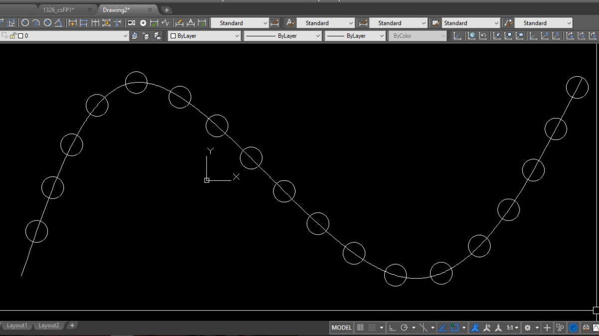This screenshot has width=599, height=336.
Task: Toggle annotation scale auto-add
Action: point(487,328)
